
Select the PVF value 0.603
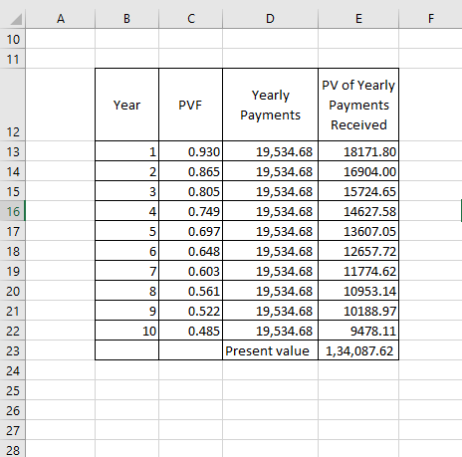click(x=190, y=271)
